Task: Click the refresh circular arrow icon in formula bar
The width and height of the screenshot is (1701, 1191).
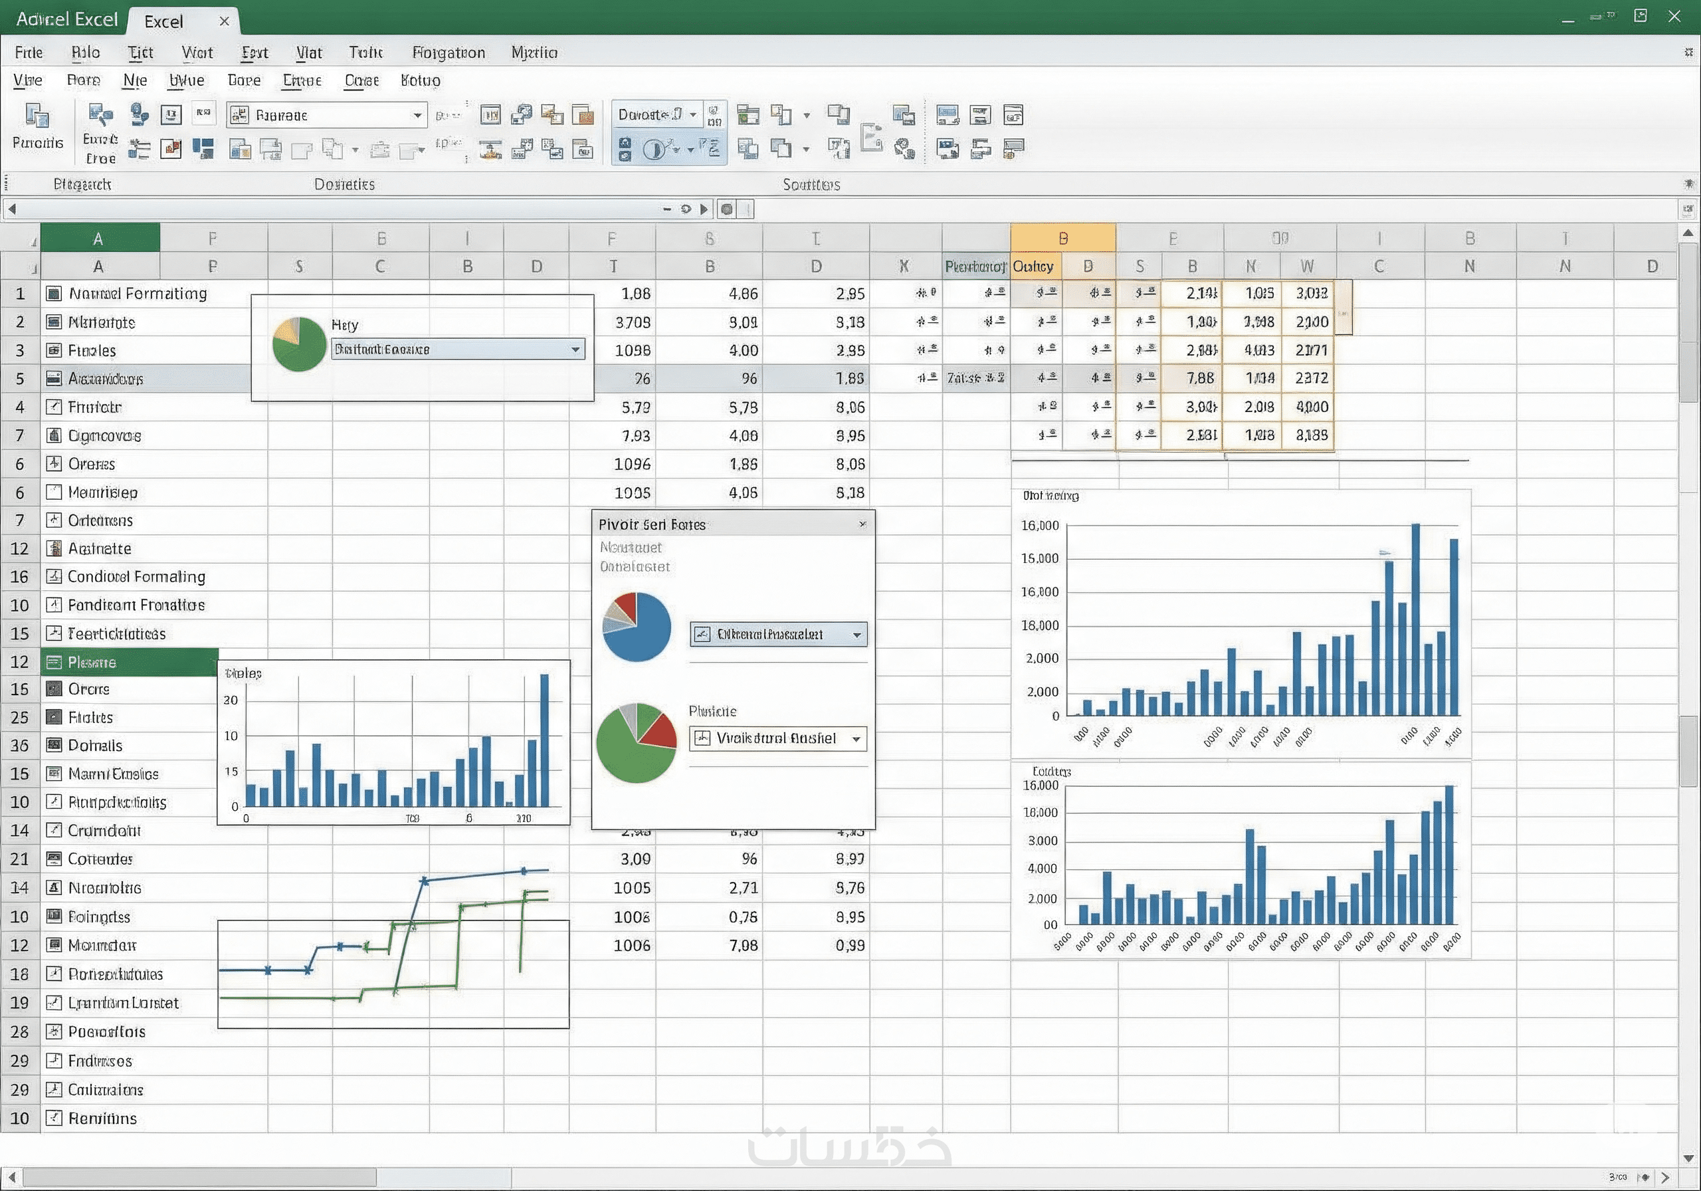Action: pyautogui.click(x=686, y=210)
